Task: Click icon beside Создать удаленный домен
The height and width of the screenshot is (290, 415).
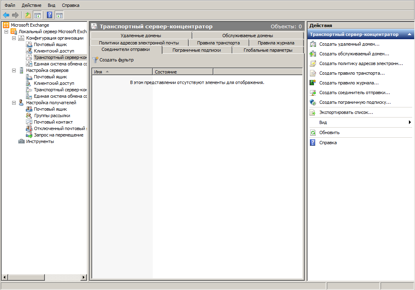Action: [313, 44]
